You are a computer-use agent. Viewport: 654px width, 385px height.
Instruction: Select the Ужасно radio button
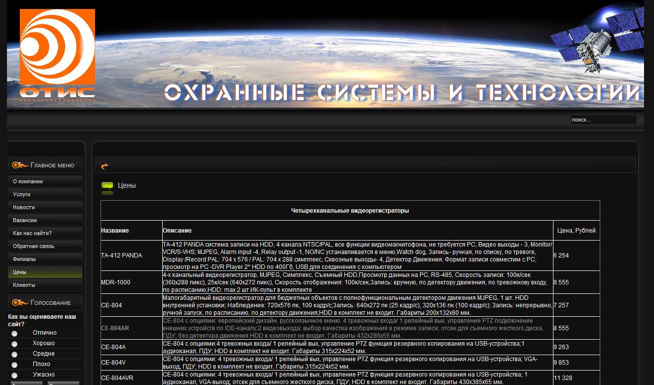coord(14,375)
